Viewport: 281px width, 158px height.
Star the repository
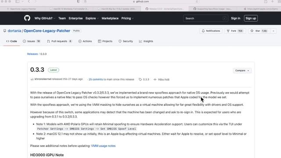(x=259, y=31)
